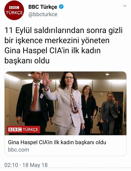
Task: Open the @bbcturkce handle
Action: (x=43, y=14)
